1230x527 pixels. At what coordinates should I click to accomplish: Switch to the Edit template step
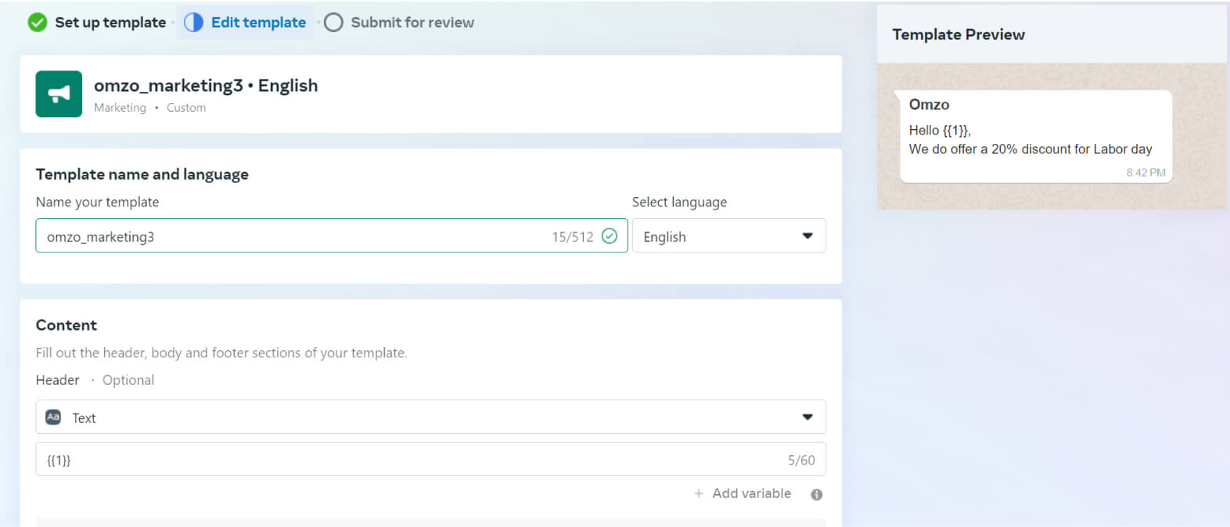coord(258,23)
